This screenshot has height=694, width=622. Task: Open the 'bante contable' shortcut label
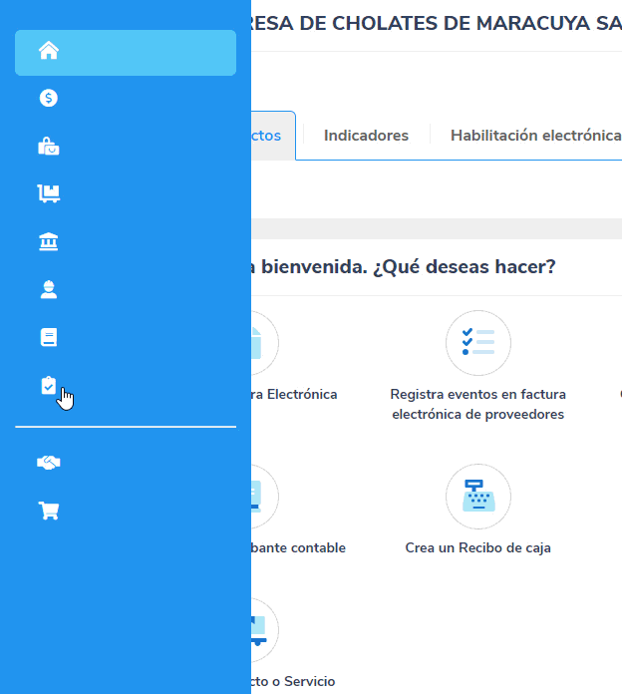point(299,548)
